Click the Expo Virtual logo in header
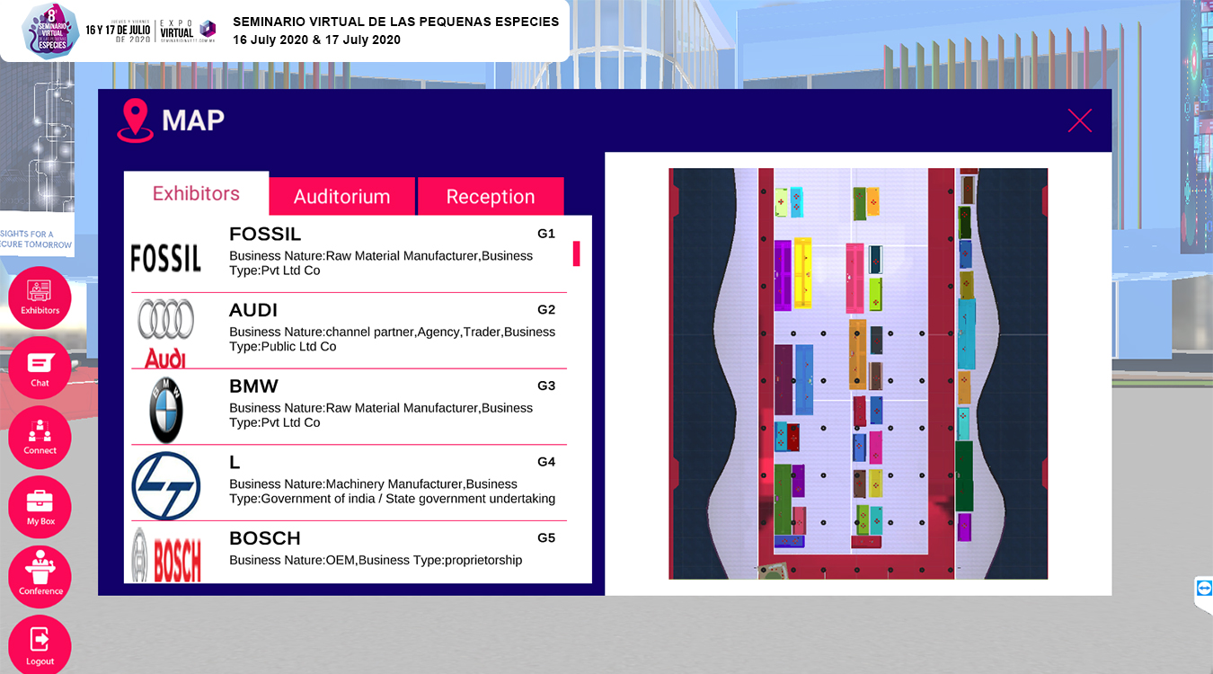The image size is (1213, 674). click(x=186, y=31)
